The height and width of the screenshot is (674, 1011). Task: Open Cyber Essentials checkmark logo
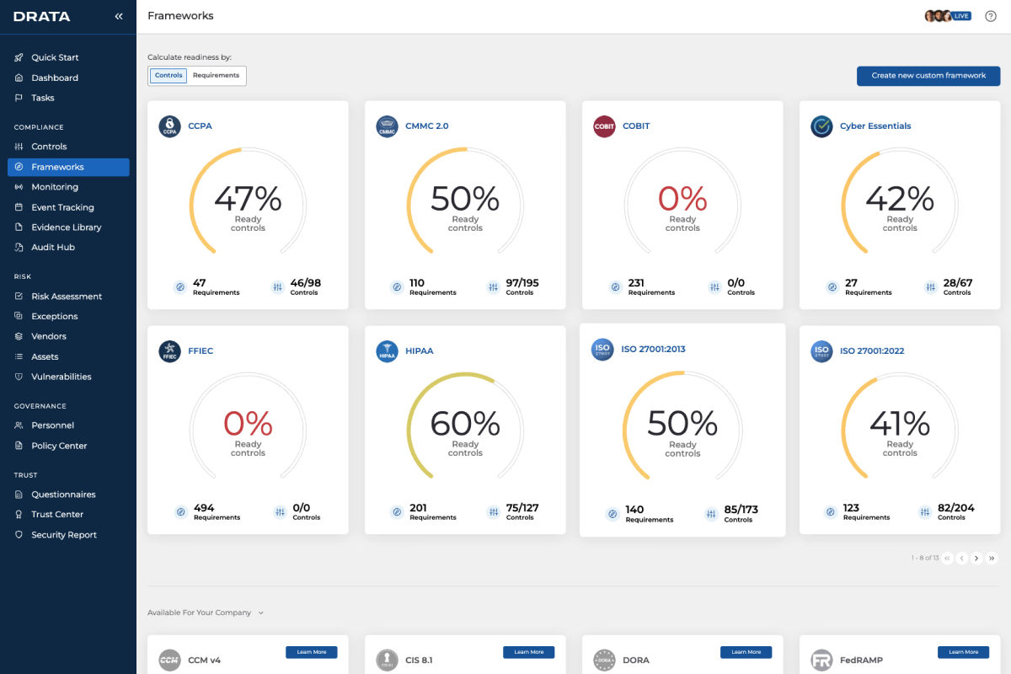822,126
